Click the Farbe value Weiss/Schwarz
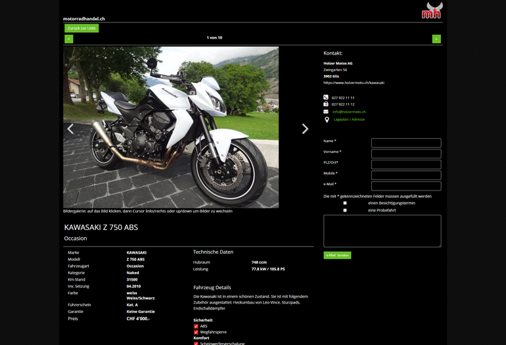This screenshot has height=345, width=506. [141, 298]
